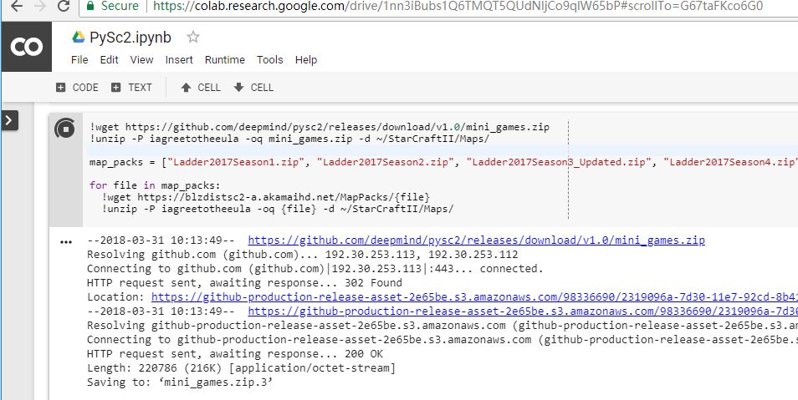Expand the left sidebar panel

10,120
